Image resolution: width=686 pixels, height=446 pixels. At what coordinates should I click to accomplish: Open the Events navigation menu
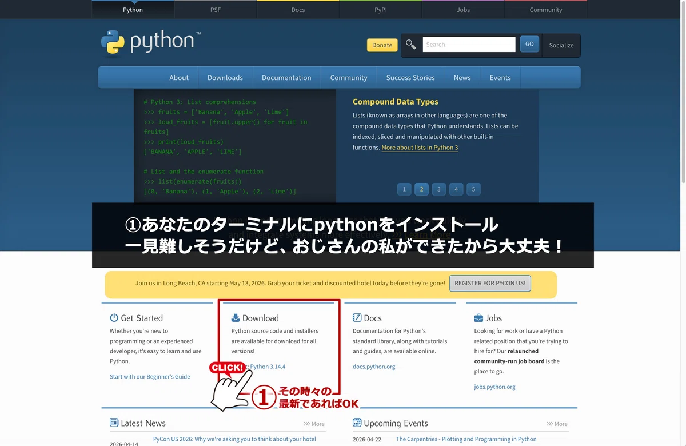[x=500, y=78]
